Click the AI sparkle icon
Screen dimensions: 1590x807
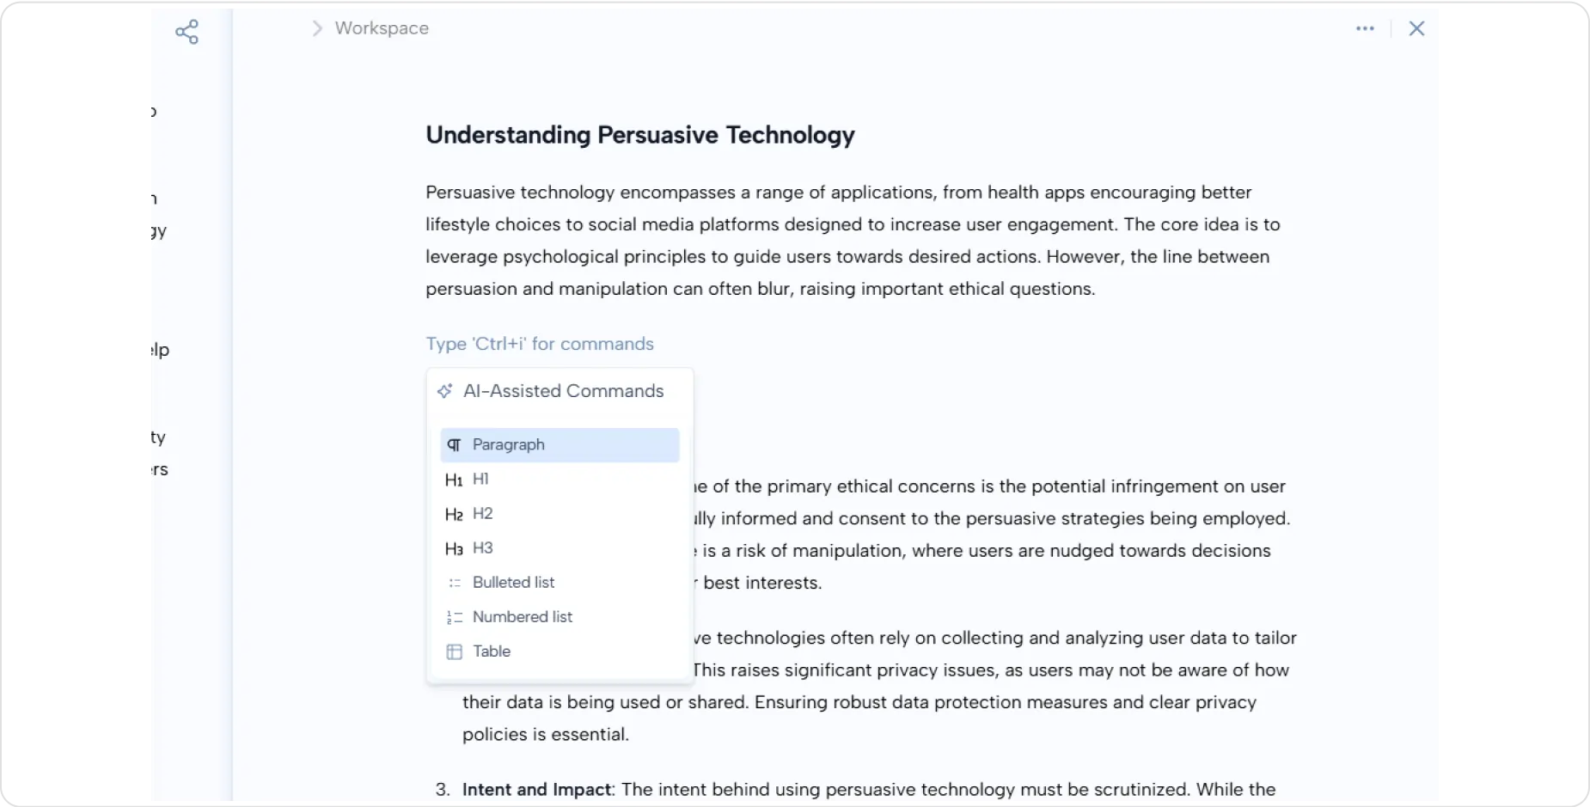point(444,391)
